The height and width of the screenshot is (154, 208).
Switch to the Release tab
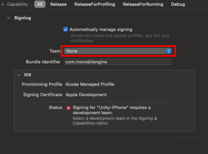pos(58,4)
